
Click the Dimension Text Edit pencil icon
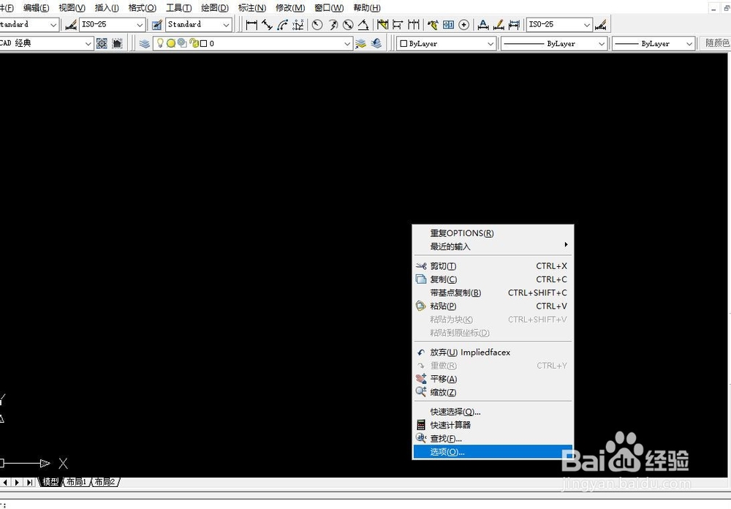point(499,24)
